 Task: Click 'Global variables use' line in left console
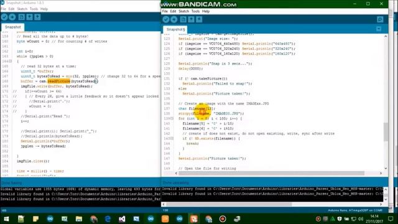click(80, 189)
